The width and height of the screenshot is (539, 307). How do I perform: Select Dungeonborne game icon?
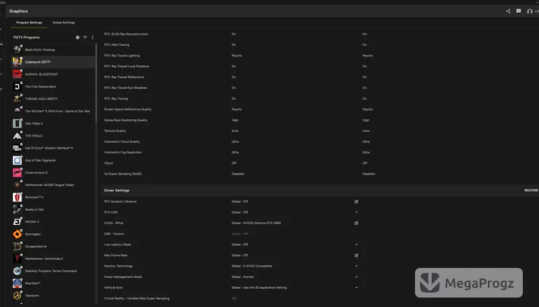18,246
